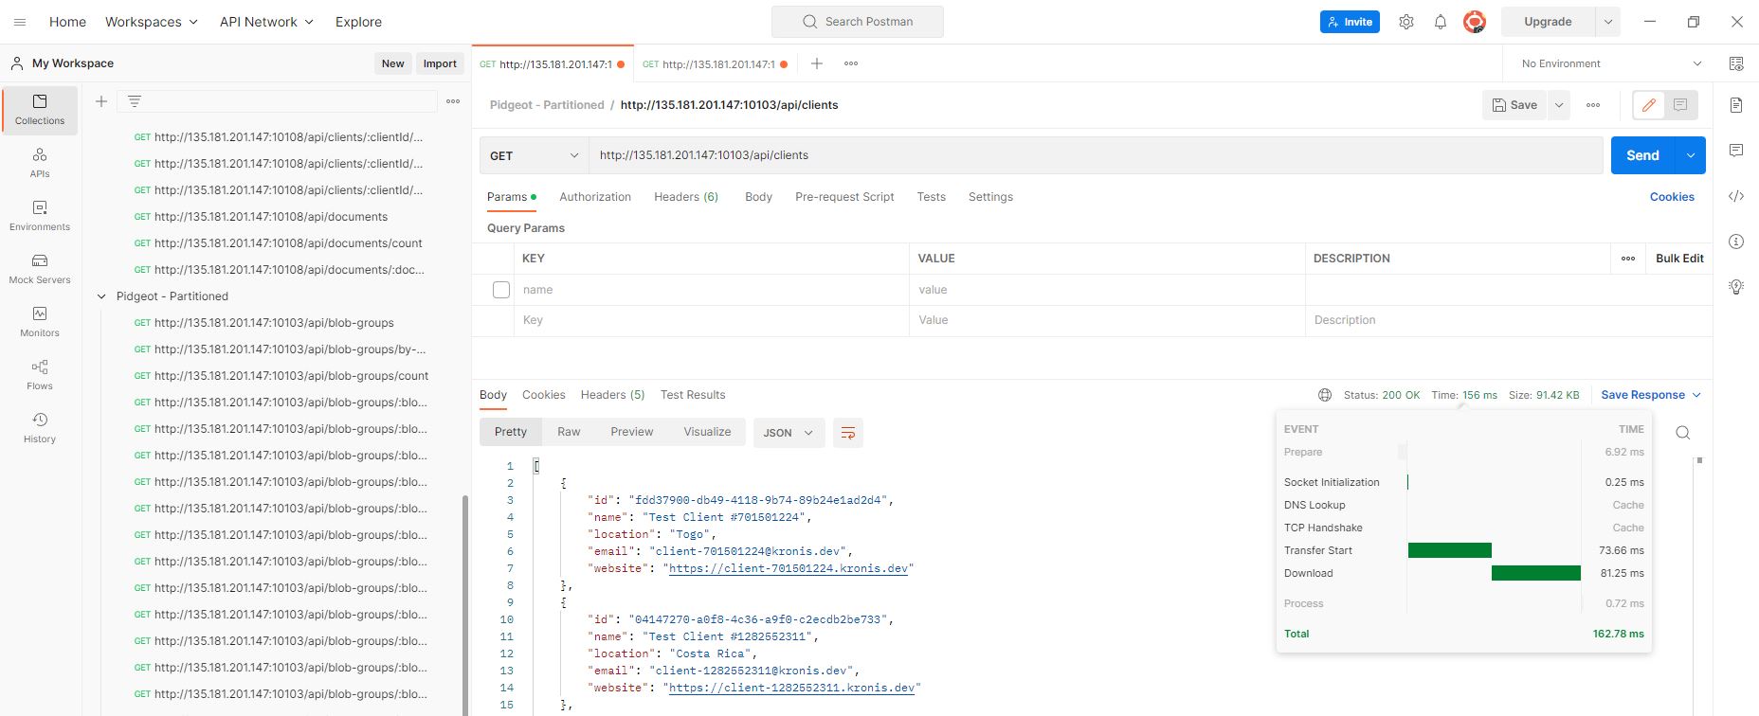Switch to the Test Results tab
Screen dimensions: 1759x716
click(x=693, y=395)
